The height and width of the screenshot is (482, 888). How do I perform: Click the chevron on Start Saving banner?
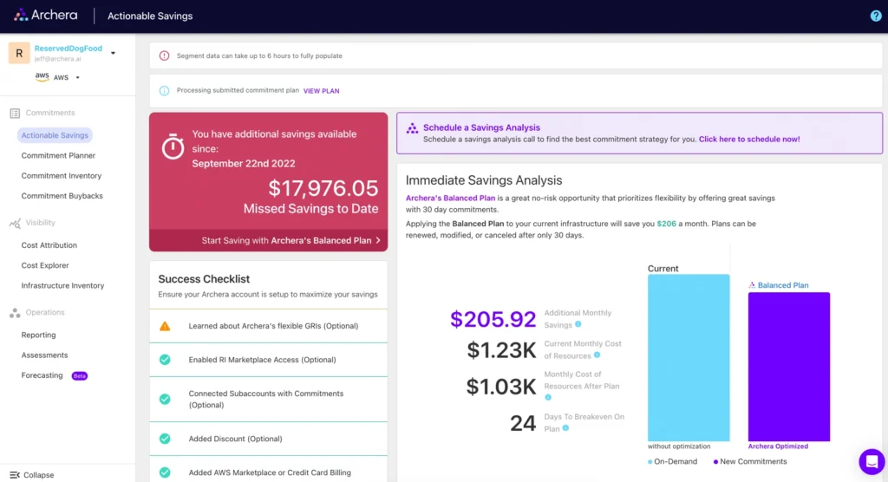pos(378,241)
